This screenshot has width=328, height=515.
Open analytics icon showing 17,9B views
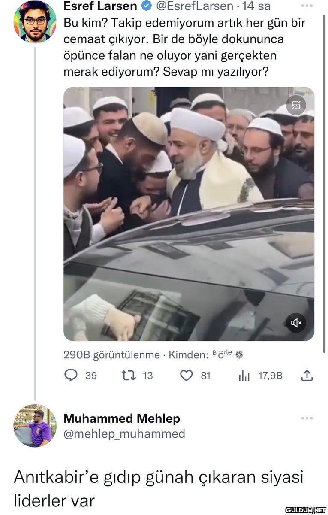click(244, 376)
